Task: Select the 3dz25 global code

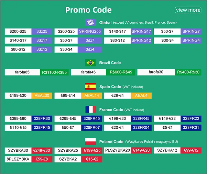Action: point(42,31)
